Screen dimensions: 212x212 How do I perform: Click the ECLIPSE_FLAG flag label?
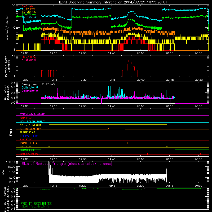pyautogui.click(x=29, y=136)
